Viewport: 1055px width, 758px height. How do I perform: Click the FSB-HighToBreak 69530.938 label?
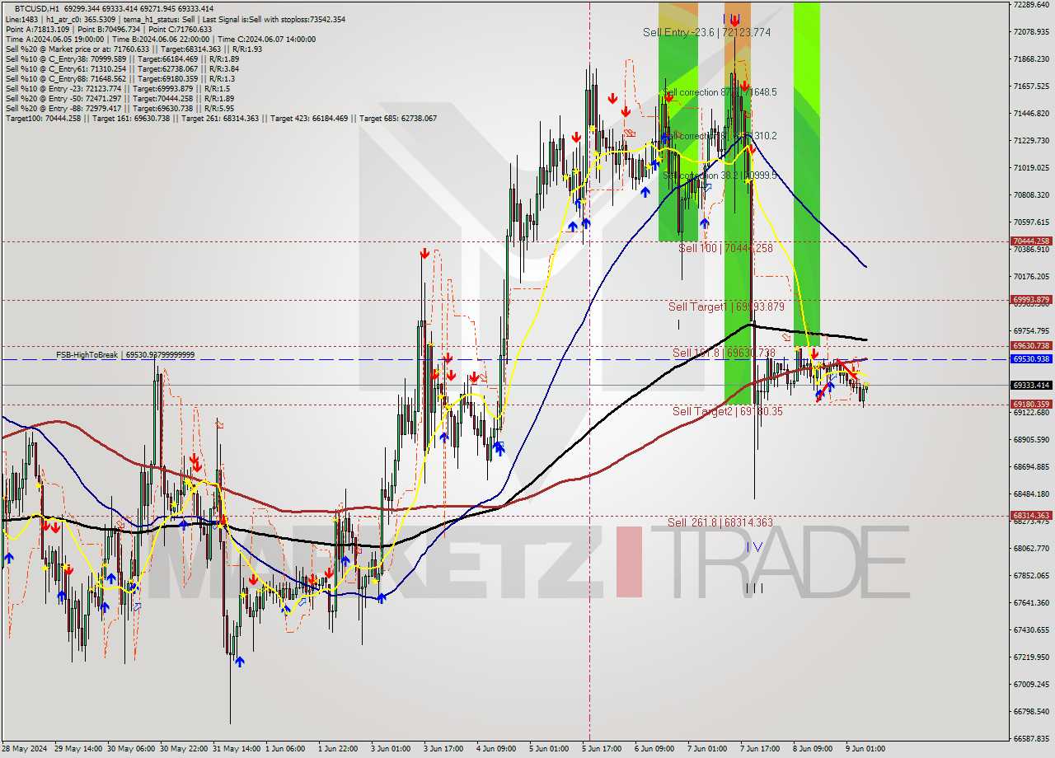coord(125,354)
